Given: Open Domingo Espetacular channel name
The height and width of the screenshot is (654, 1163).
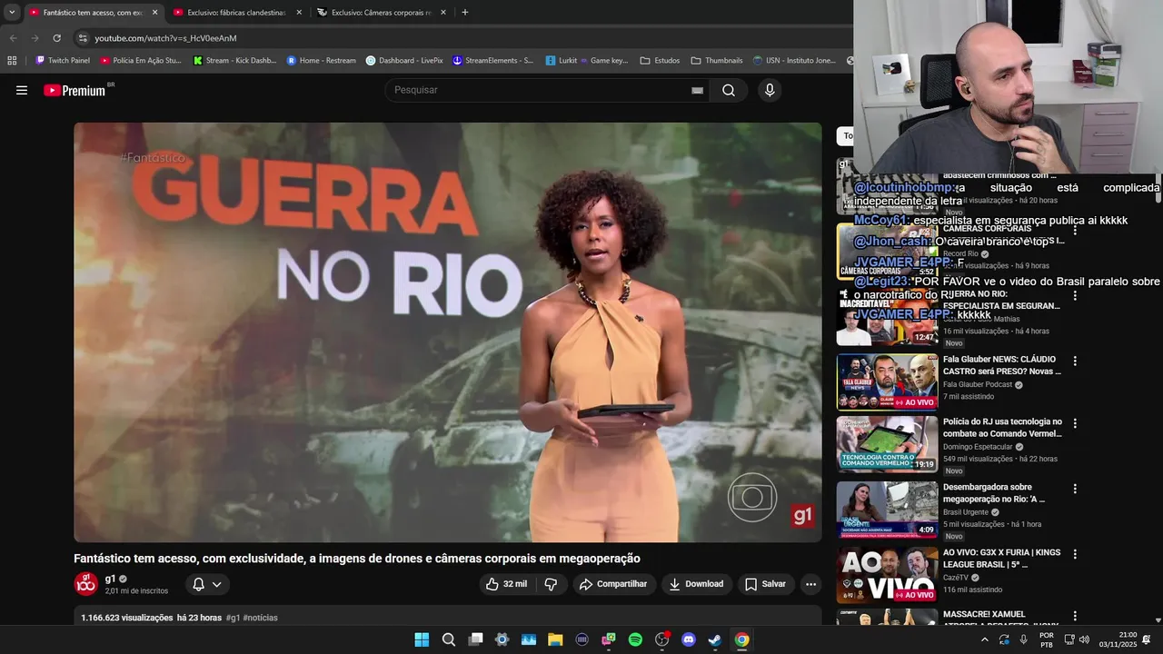Looking at the screenshot, I should click(978, 447).
